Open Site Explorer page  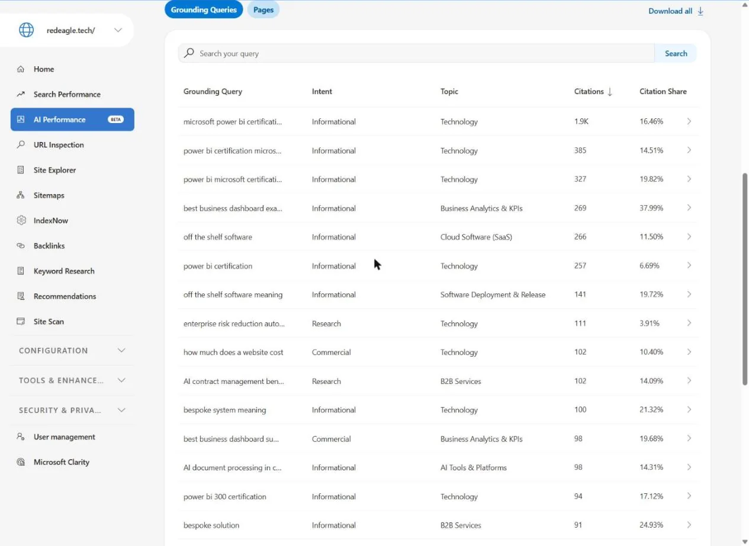coord(54,170)
